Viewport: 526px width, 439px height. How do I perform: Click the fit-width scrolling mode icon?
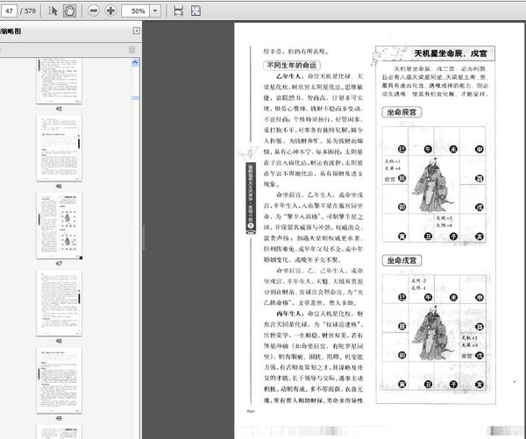(x=179, y=11)
